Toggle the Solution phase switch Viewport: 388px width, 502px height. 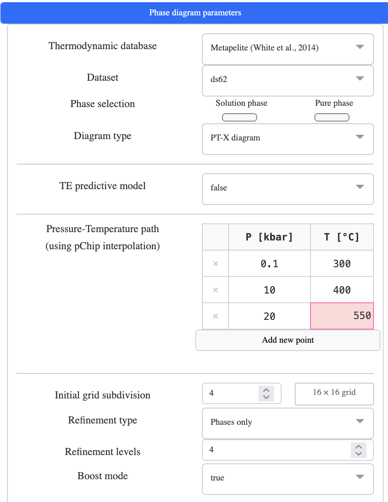pyautogui.click(x=240, y=118)
